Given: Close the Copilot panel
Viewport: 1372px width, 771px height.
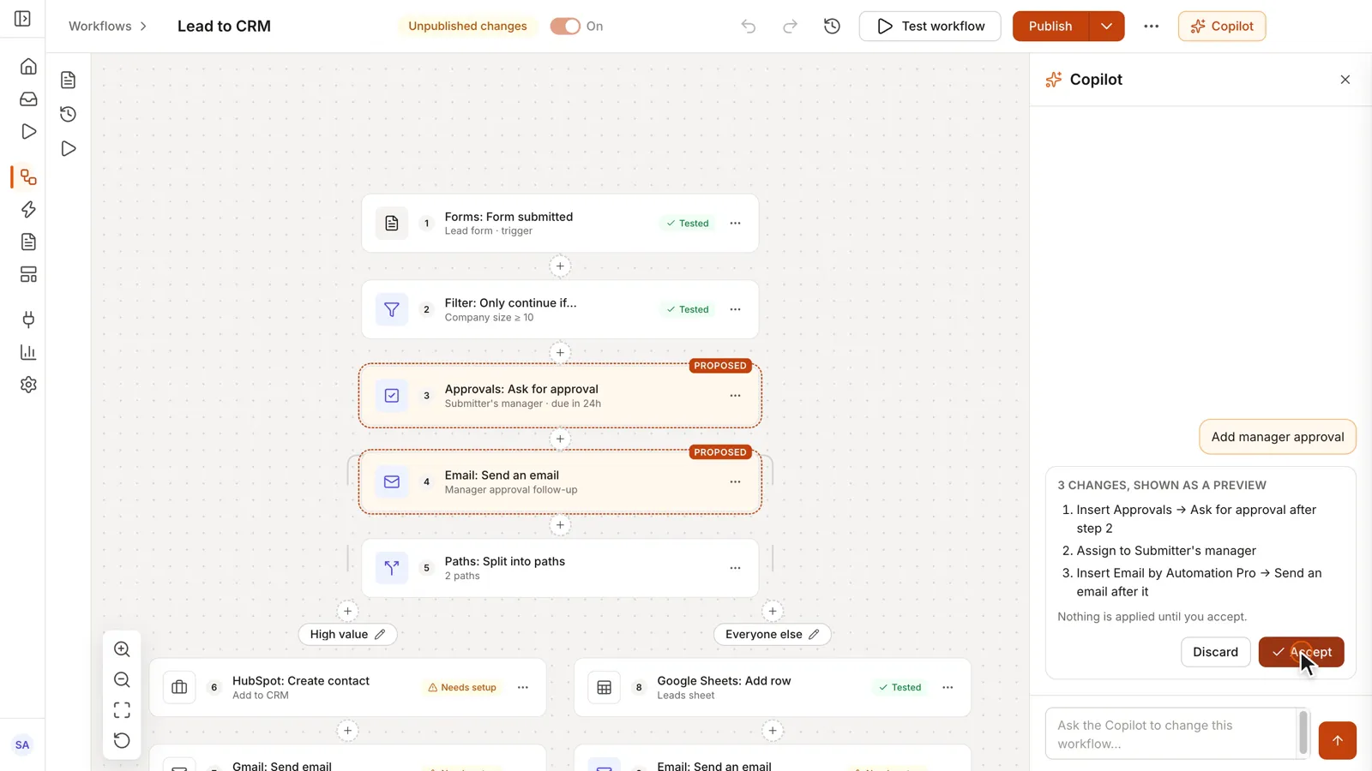Looking at the screenshot, I should (x=1345, y=80).
